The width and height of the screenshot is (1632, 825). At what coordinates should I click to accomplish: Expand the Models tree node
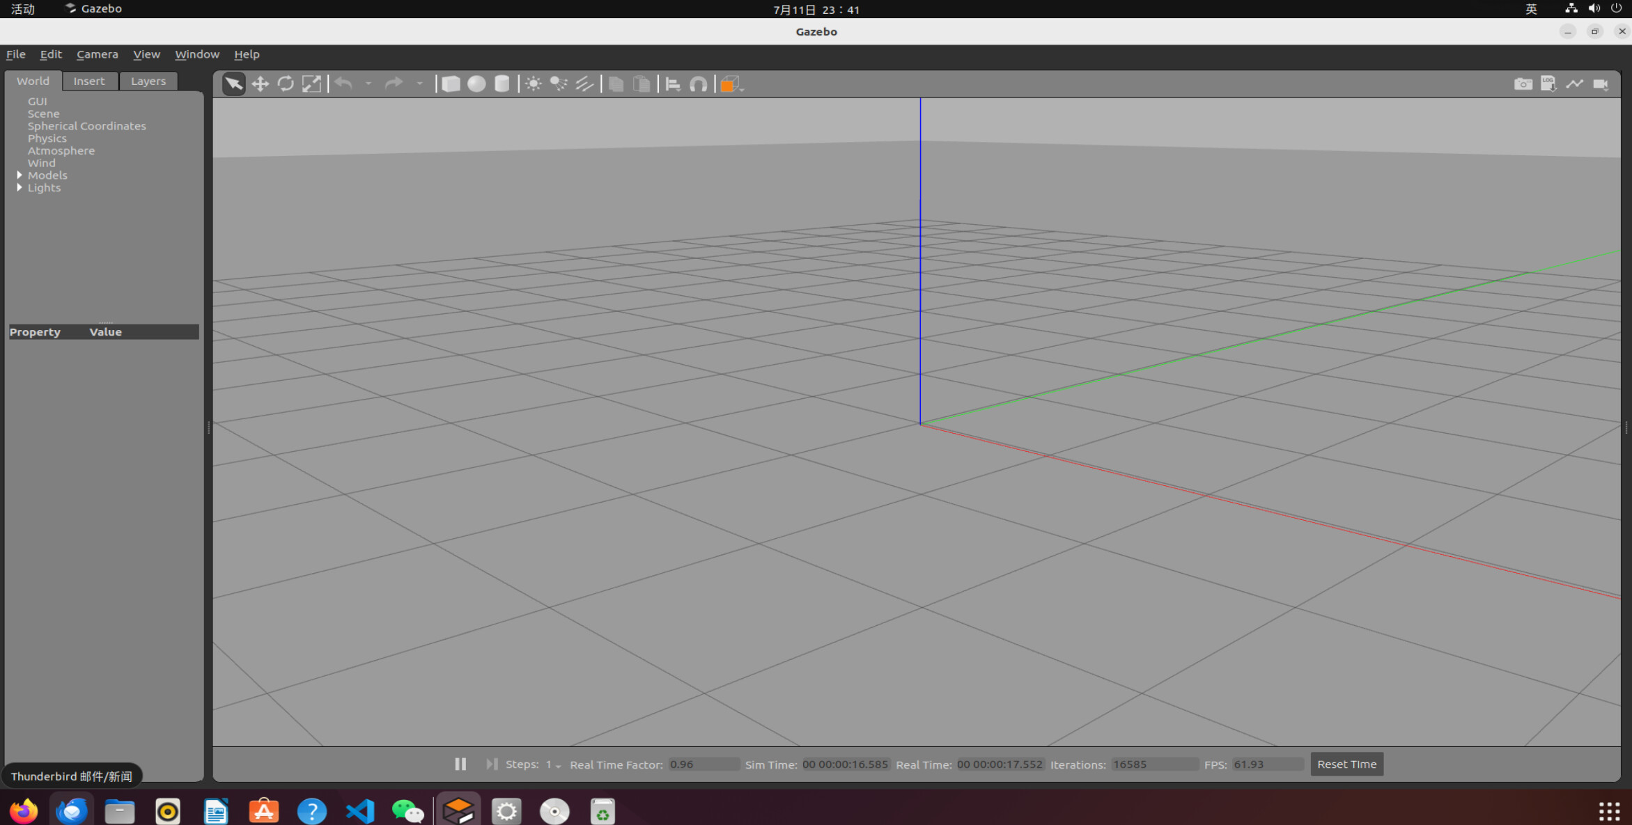[20, 175]
